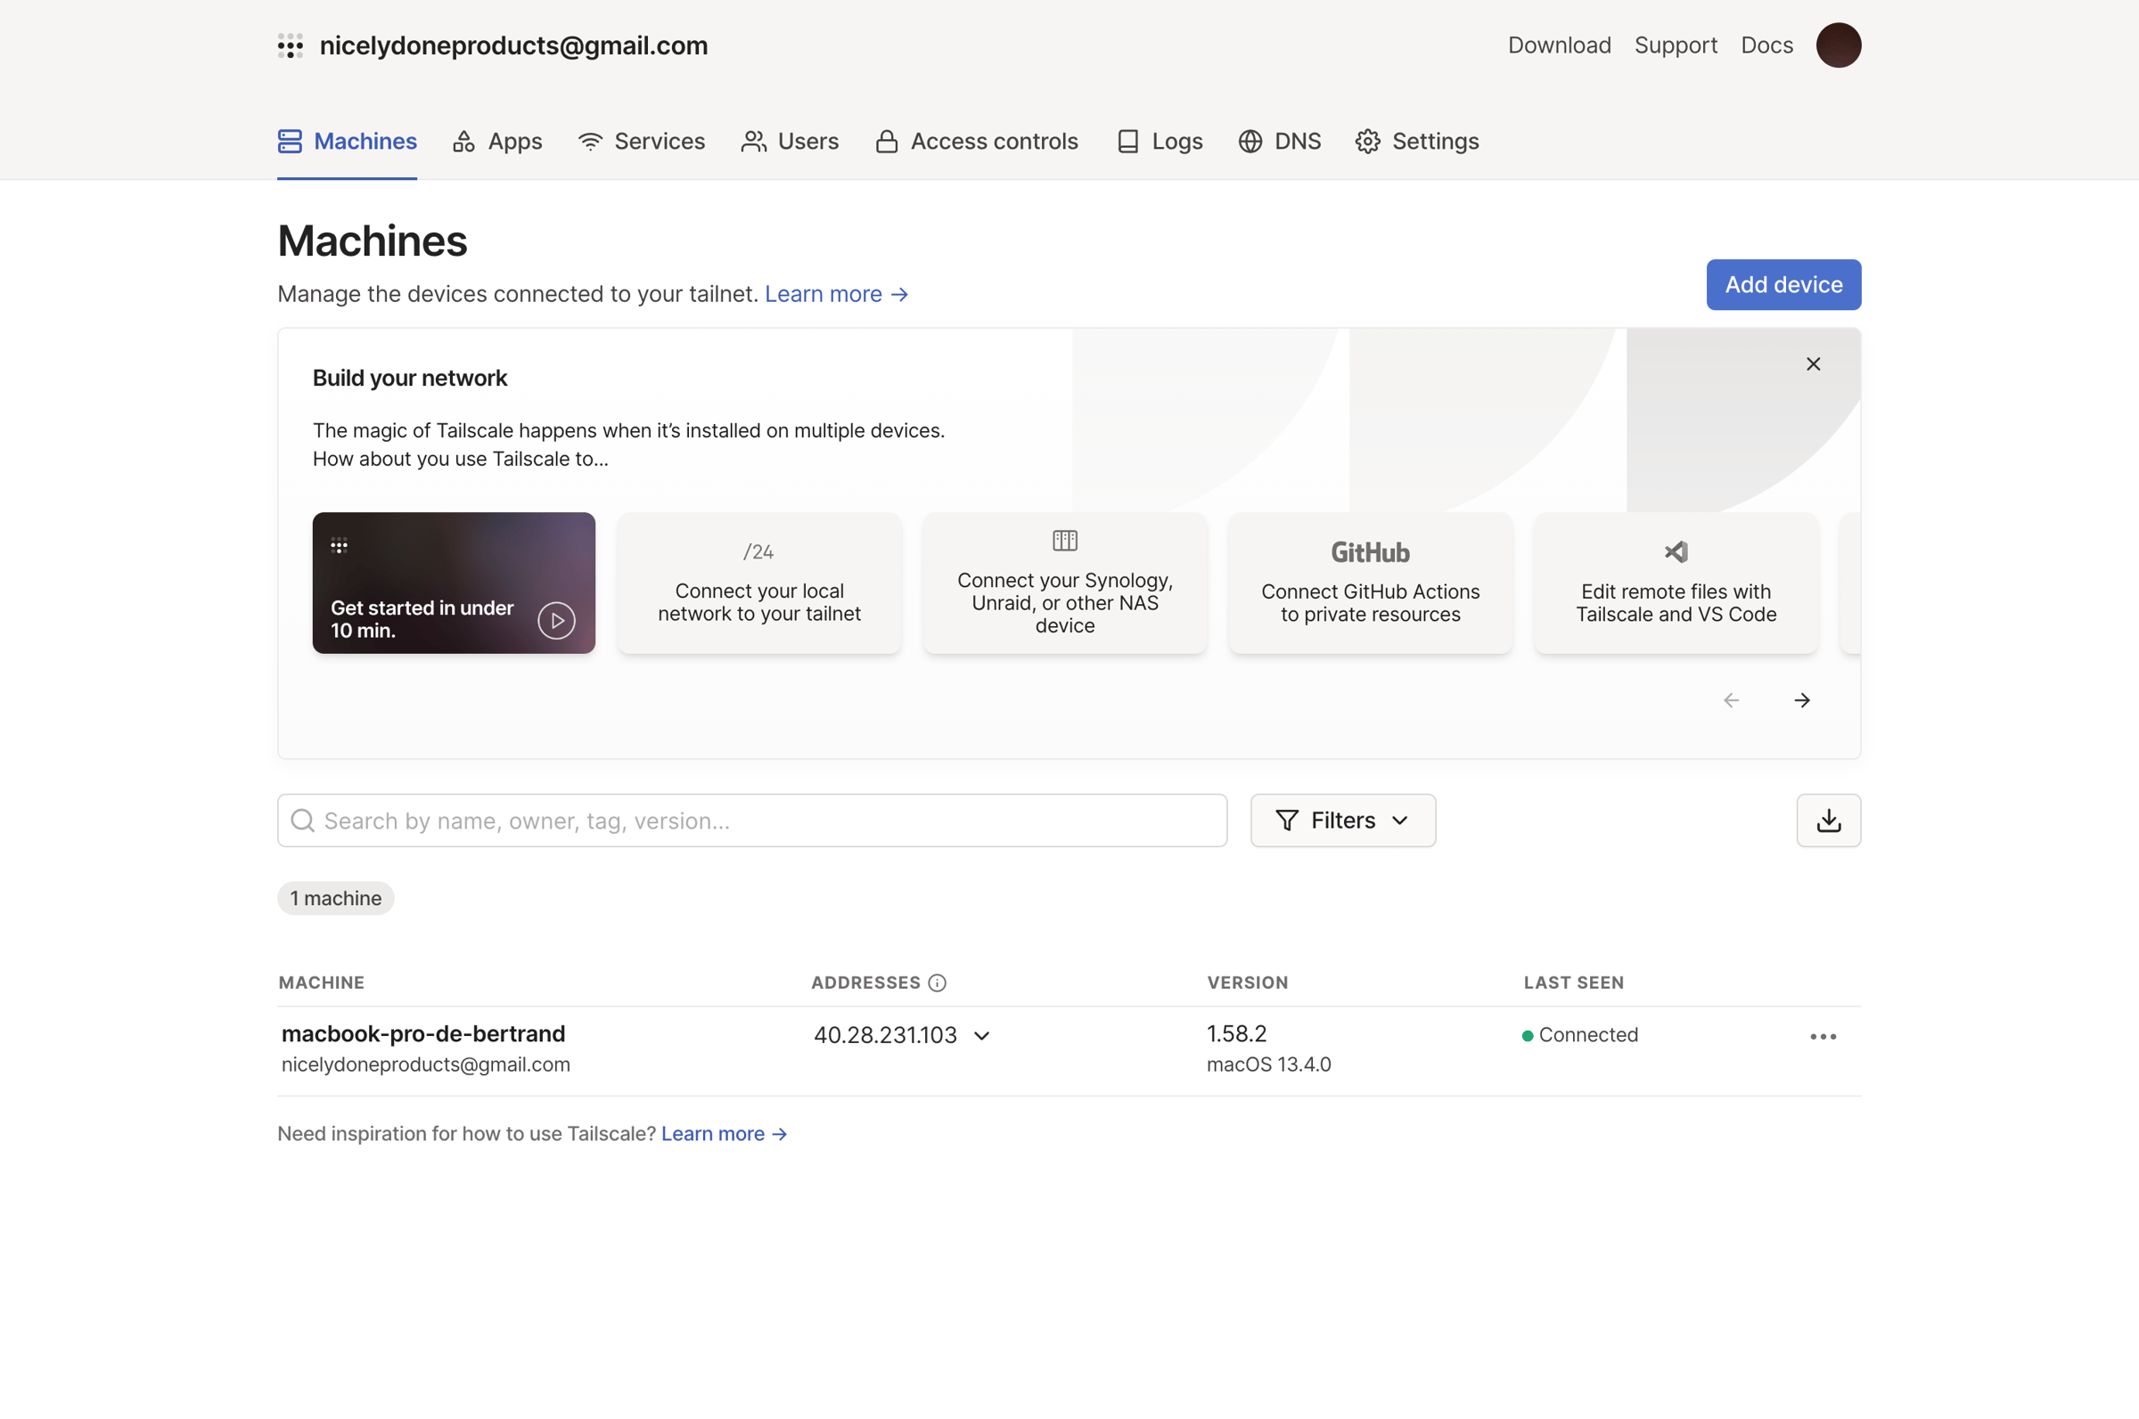Viewport: 2139px width, 1419px height.
Task: Click the Last Seen column header
Action: point(1573,983)
